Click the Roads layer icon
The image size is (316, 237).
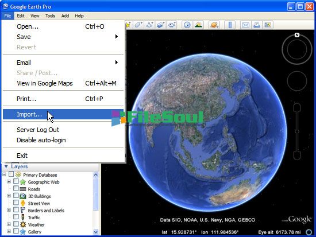click(23, 189)
